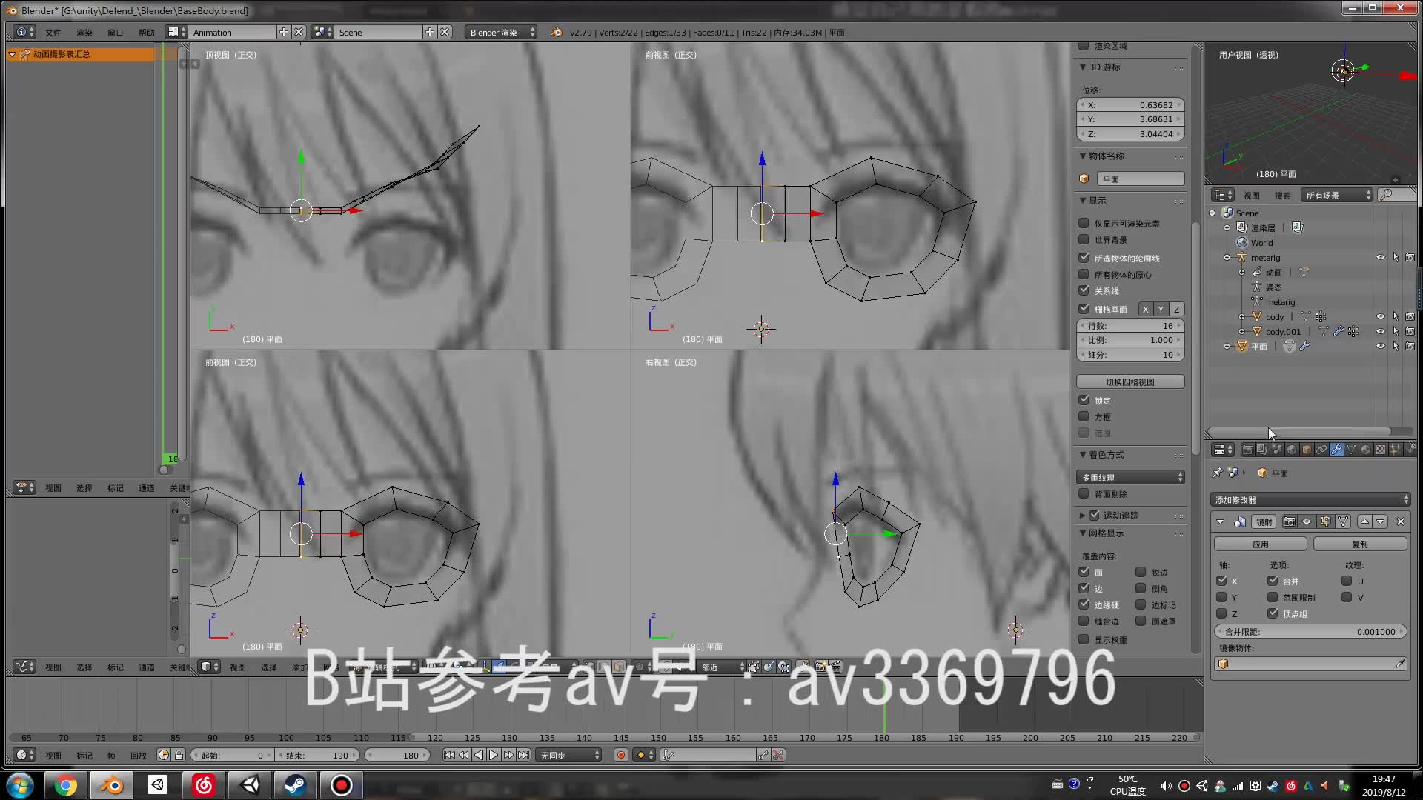This screenshot has width=1423, height=800.
Task: Click the auto keyframe record button
Action: click(x=621, y=755)
